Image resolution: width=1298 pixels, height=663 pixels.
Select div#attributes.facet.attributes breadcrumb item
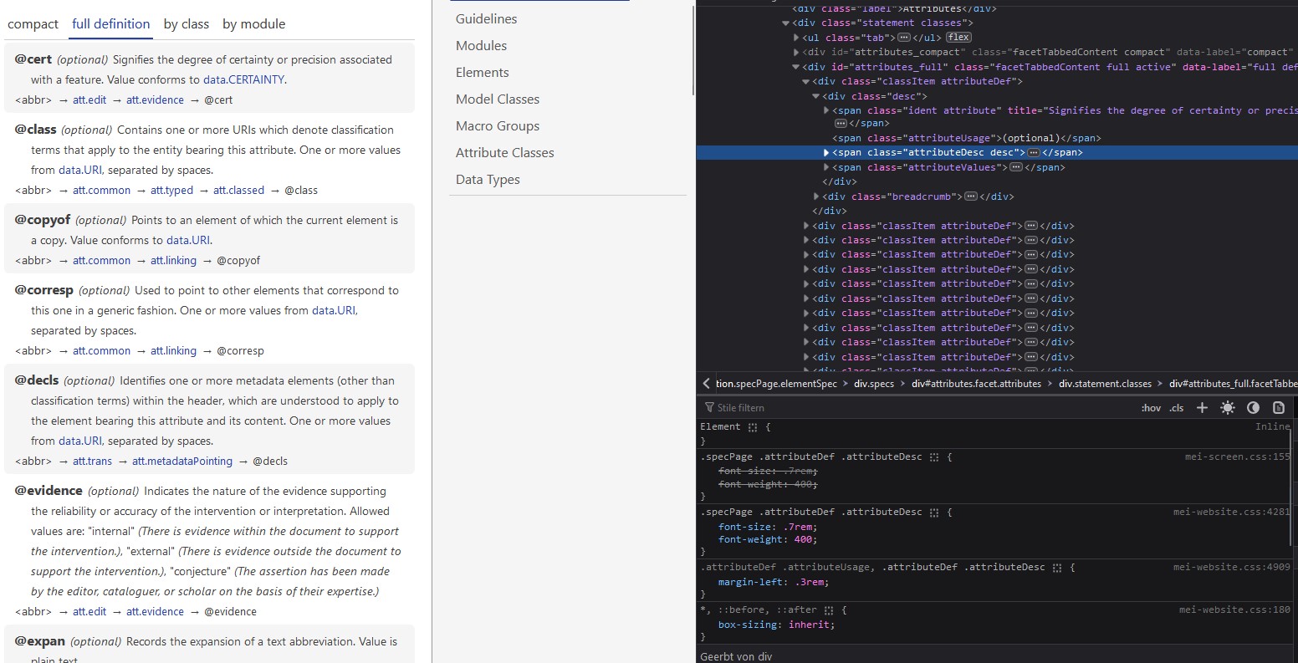[976, 384]
